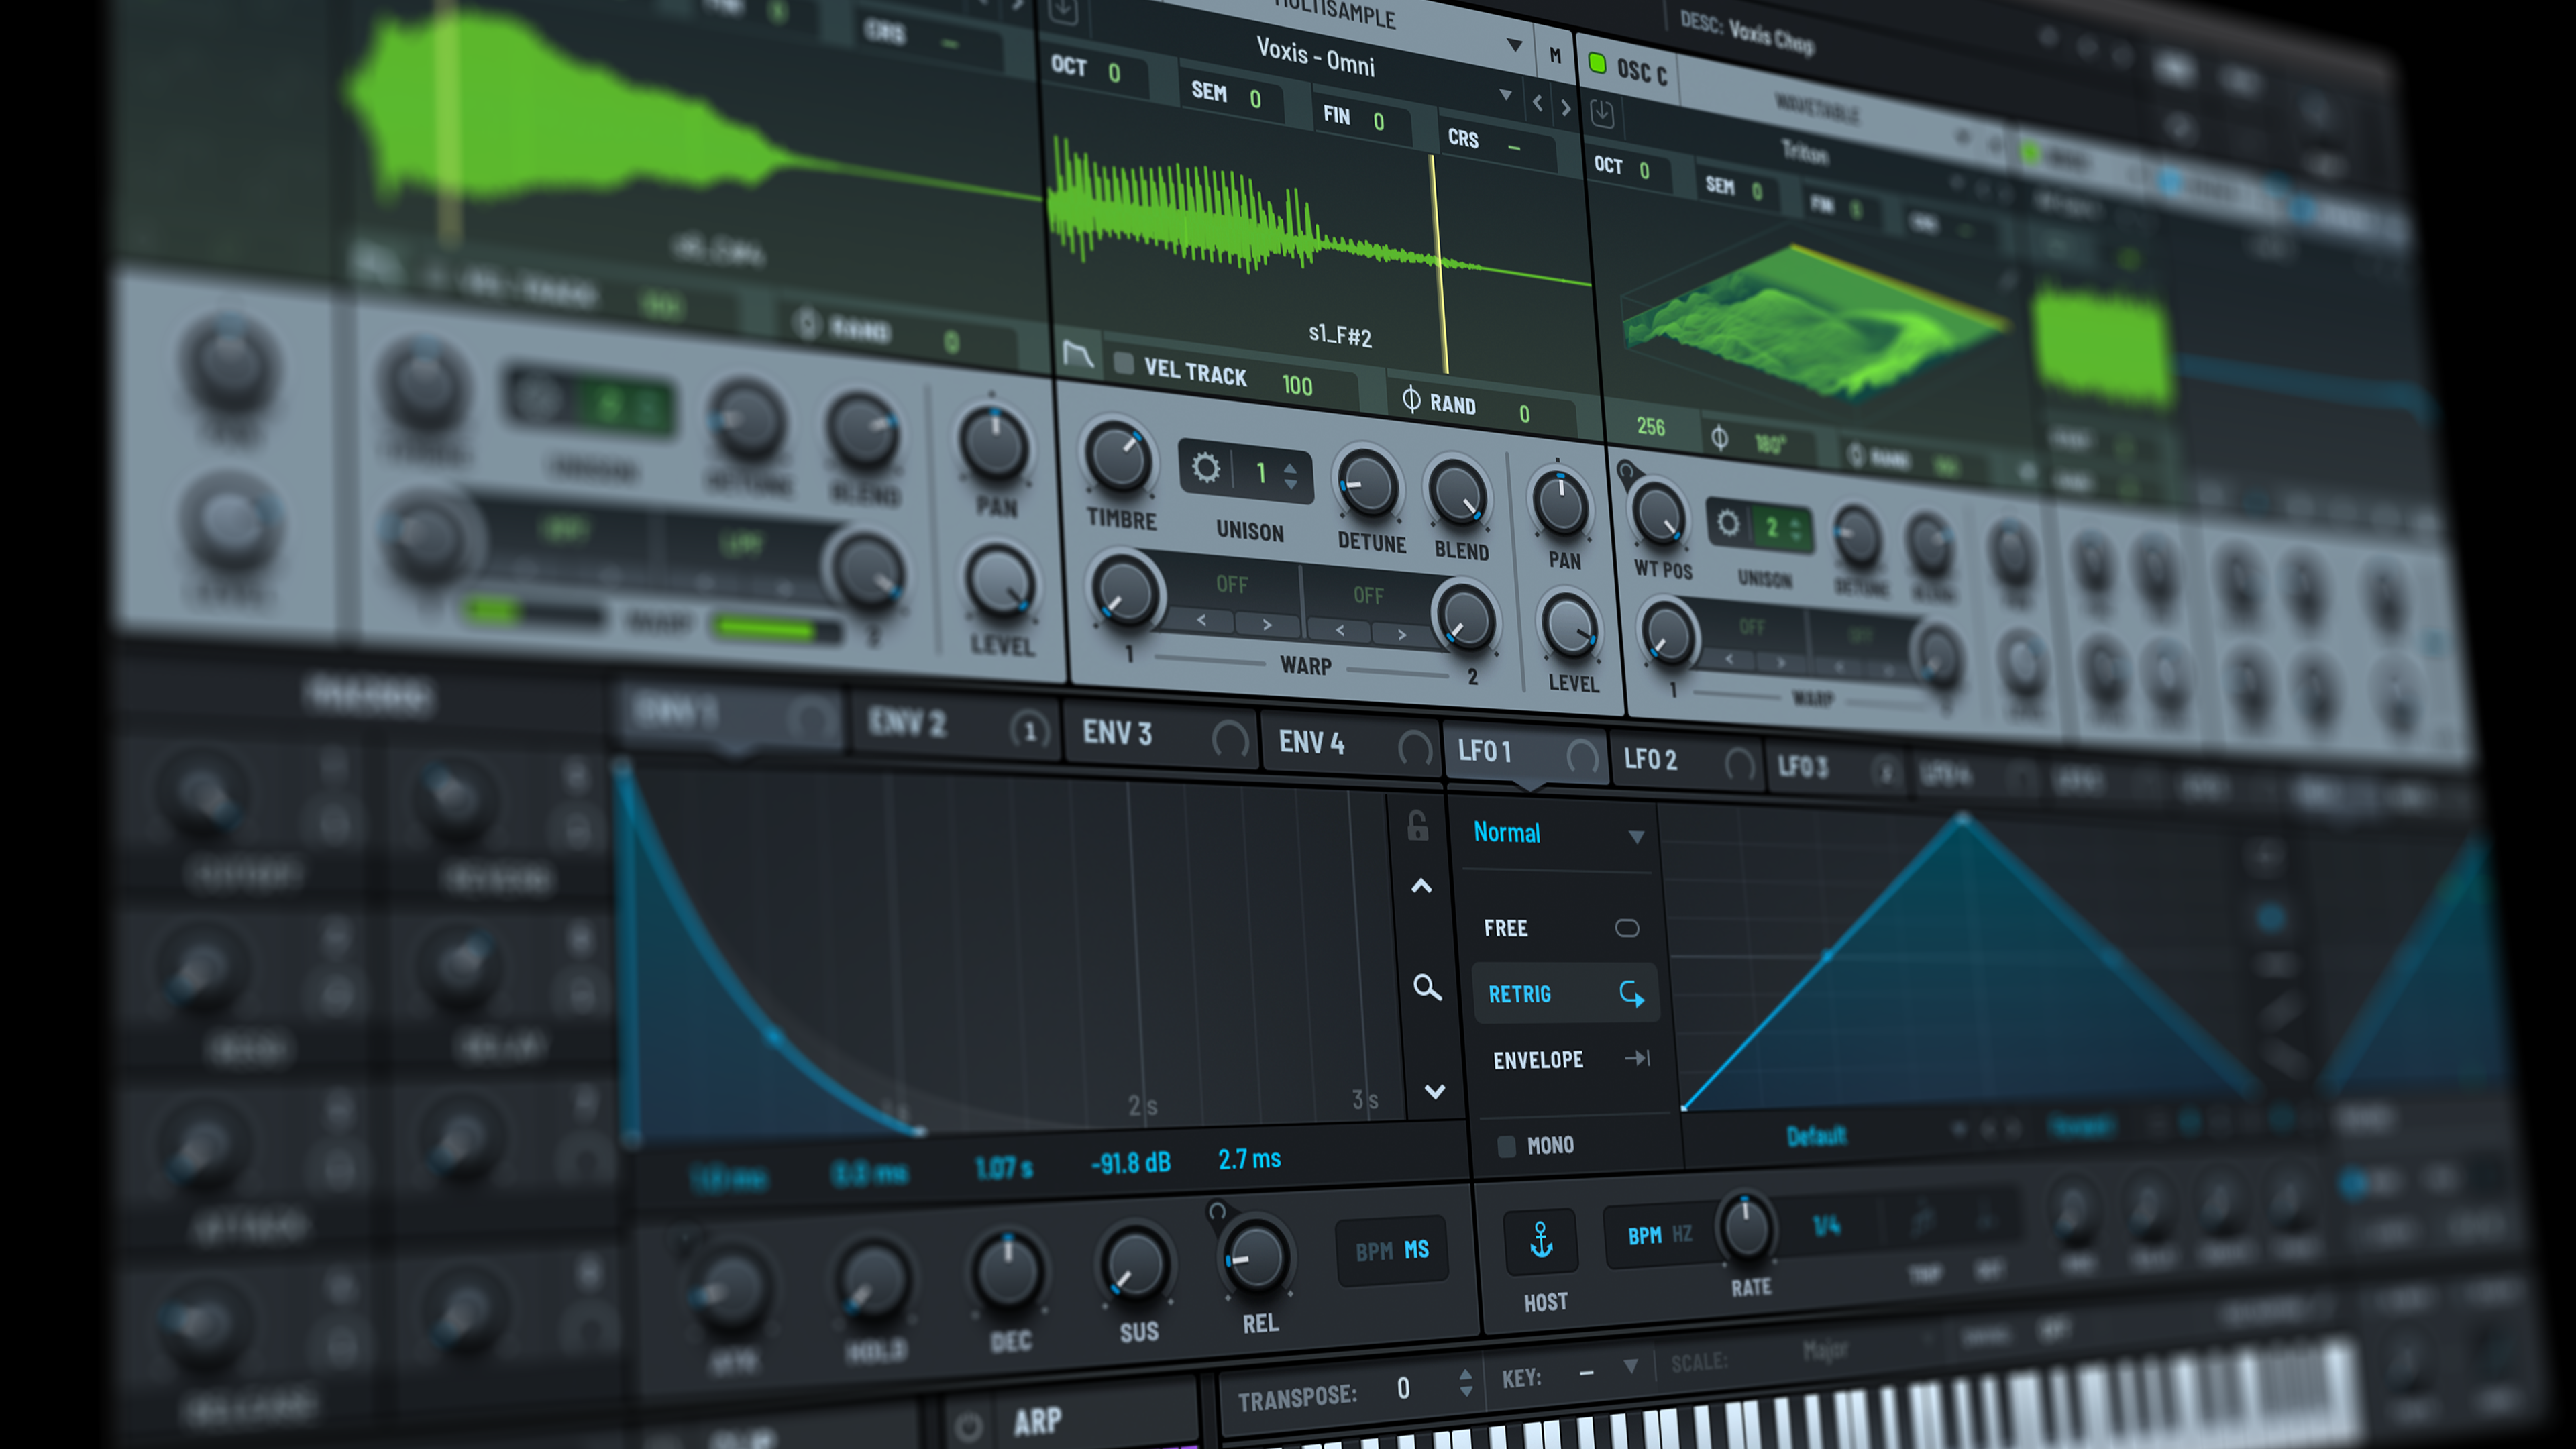Click the TRANSPOSE stepper arrows
The width and height of the screenshot is (2576, 1449).
(1465, 1382)
